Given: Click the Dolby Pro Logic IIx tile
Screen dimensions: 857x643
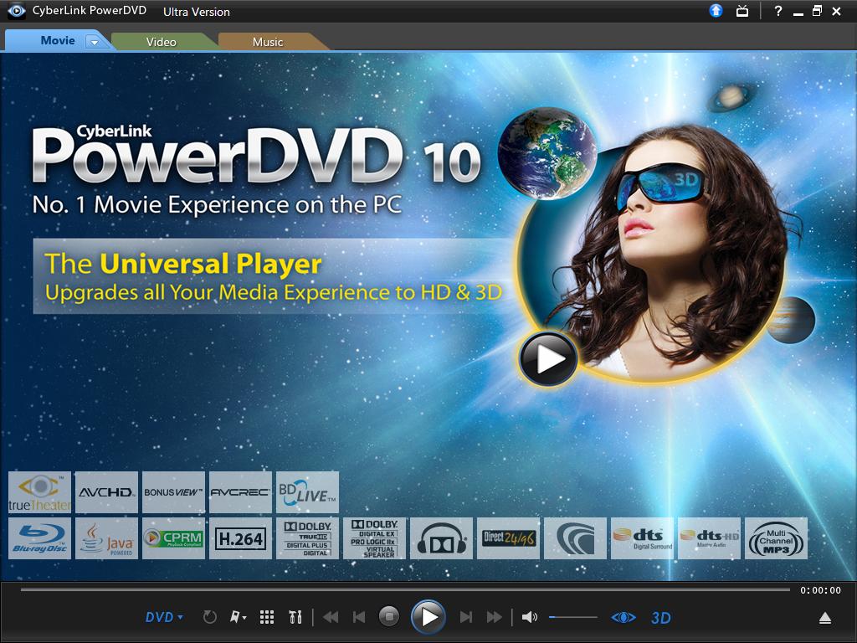Looking at the screenshot, I should pyautogui.click(x=374, y=538).
